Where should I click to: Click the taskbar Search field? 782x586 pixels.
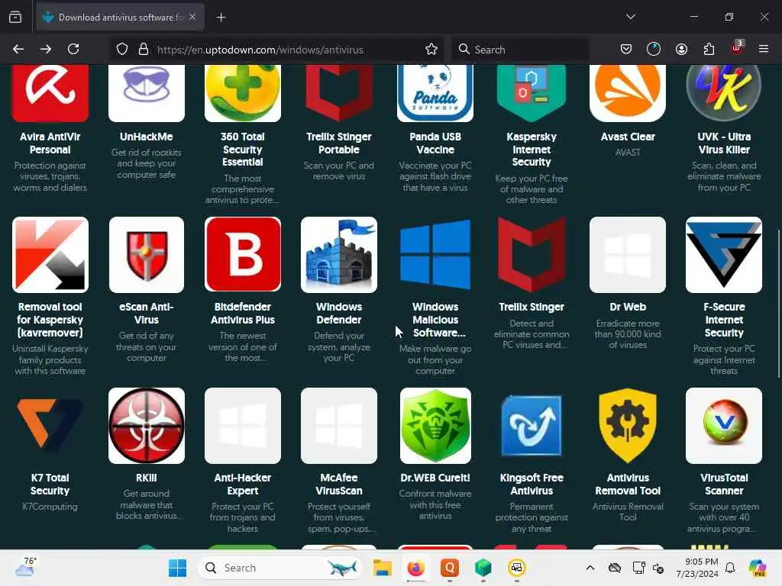tap(280, 568)
